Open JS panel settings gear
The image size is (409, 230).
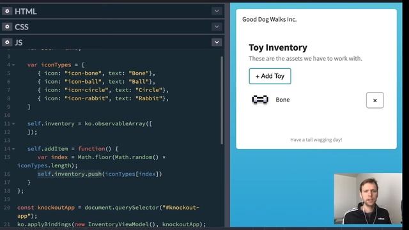tap(7, 42)
